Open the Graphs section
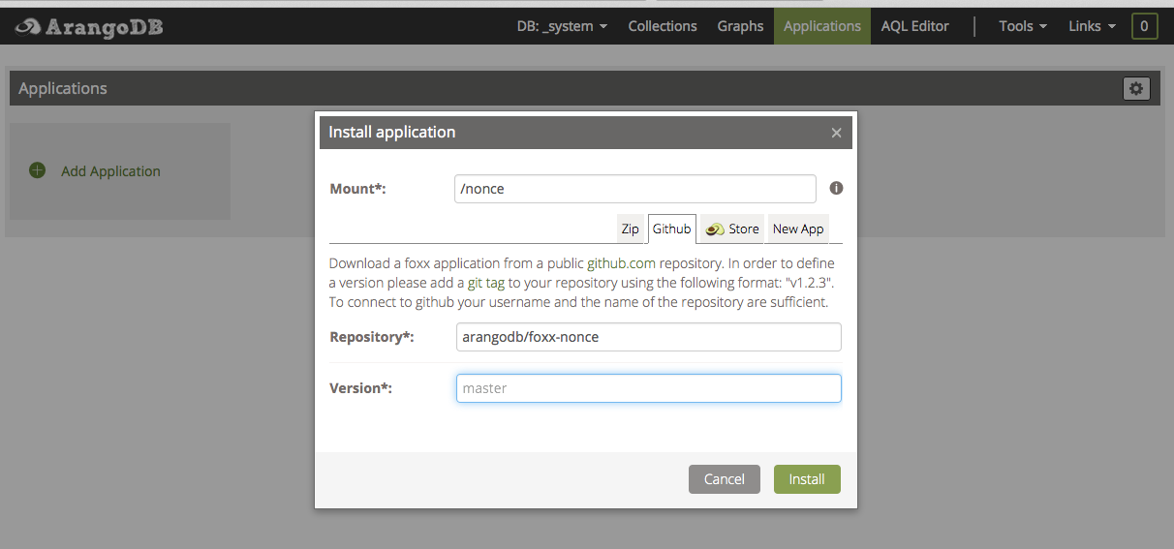This screenshot has height=549, width=1174. (740, 26)
